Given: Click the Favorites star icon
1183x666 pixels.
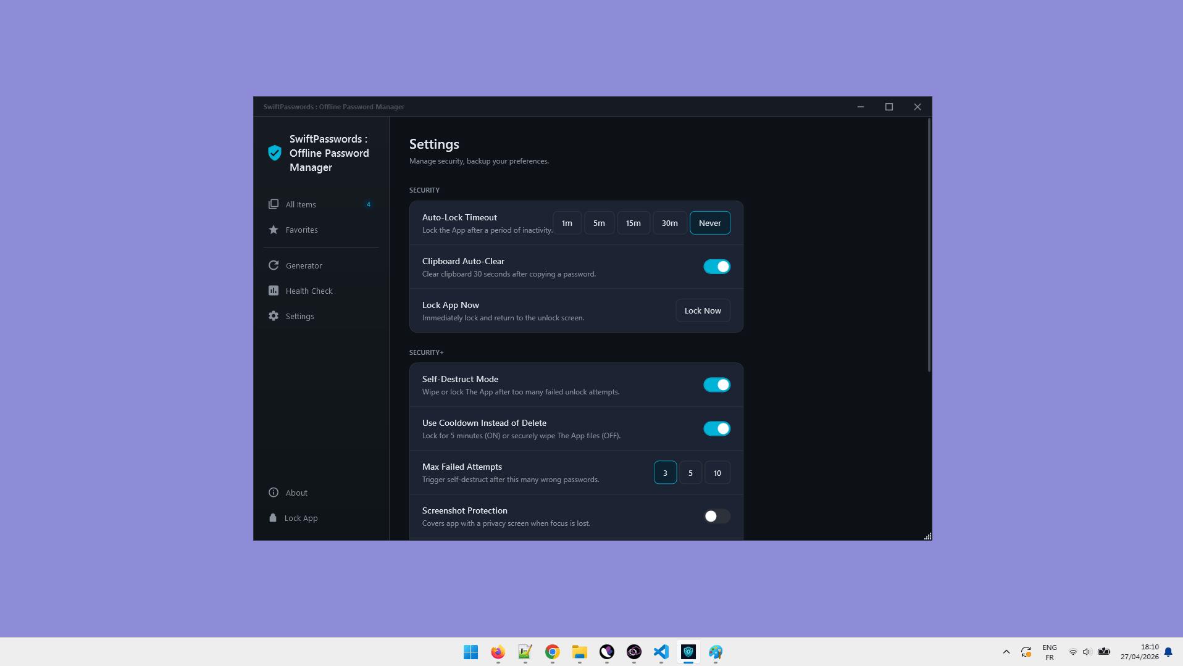Looking at the screenshot, I should (x=274, y=230).
